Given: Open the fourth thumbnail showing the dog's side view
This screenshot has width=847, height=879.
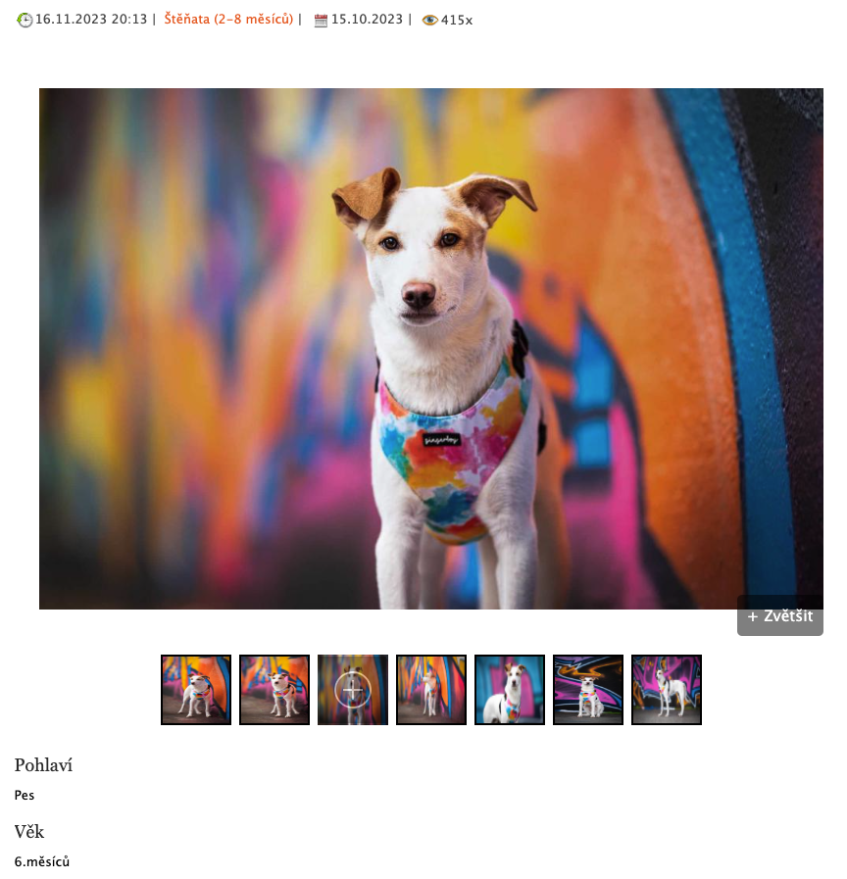Looking at the screenshot, I should tap(431, 690).
